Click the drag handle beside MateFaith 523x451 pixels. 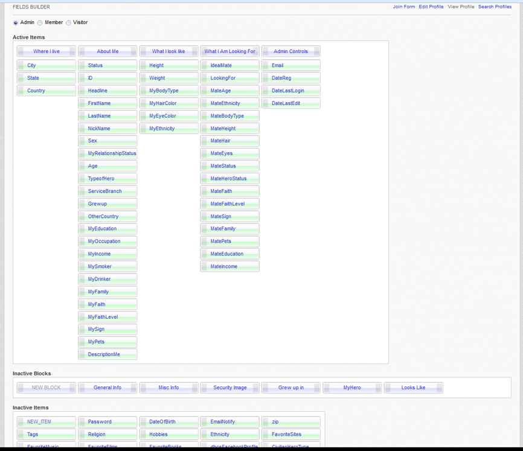coord(205,191)
